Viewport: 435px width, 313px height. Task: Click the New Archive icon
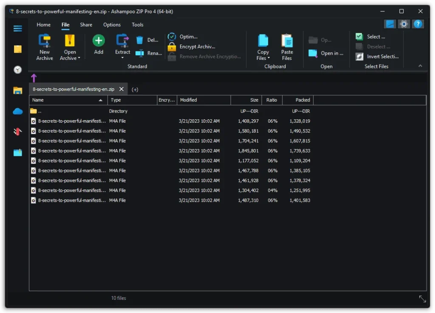click(x=44, y=40)
